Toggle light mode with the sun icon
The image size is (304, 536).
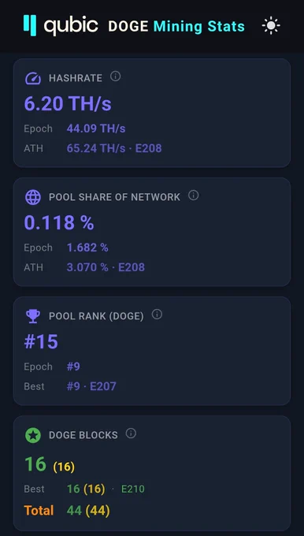[x=271, y=26]
